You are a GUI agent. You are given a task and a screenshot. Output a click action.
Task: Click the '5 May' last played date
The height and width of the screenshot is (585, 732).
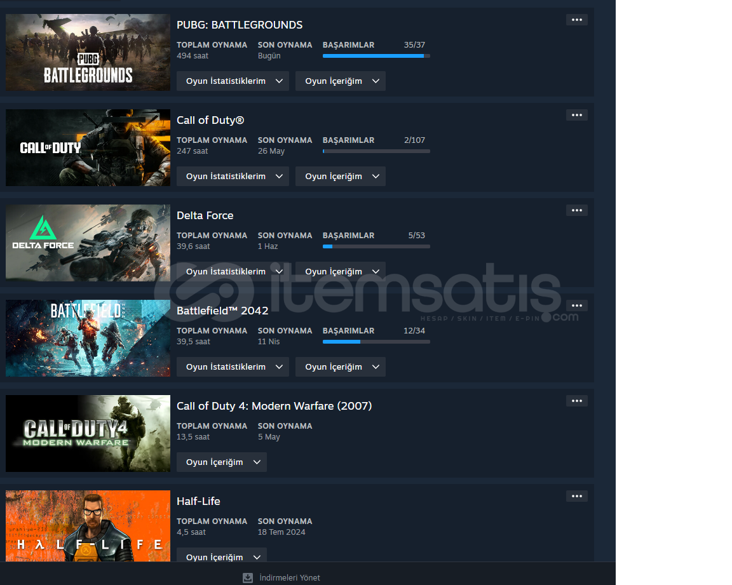[269, 436]
